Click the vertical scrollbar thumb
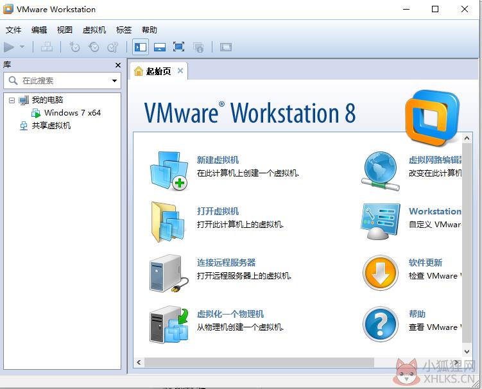 click(467, 243)
